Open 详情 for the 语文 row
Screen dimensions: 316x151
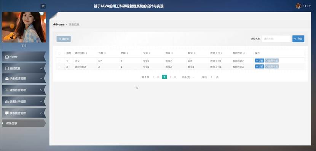259,60
